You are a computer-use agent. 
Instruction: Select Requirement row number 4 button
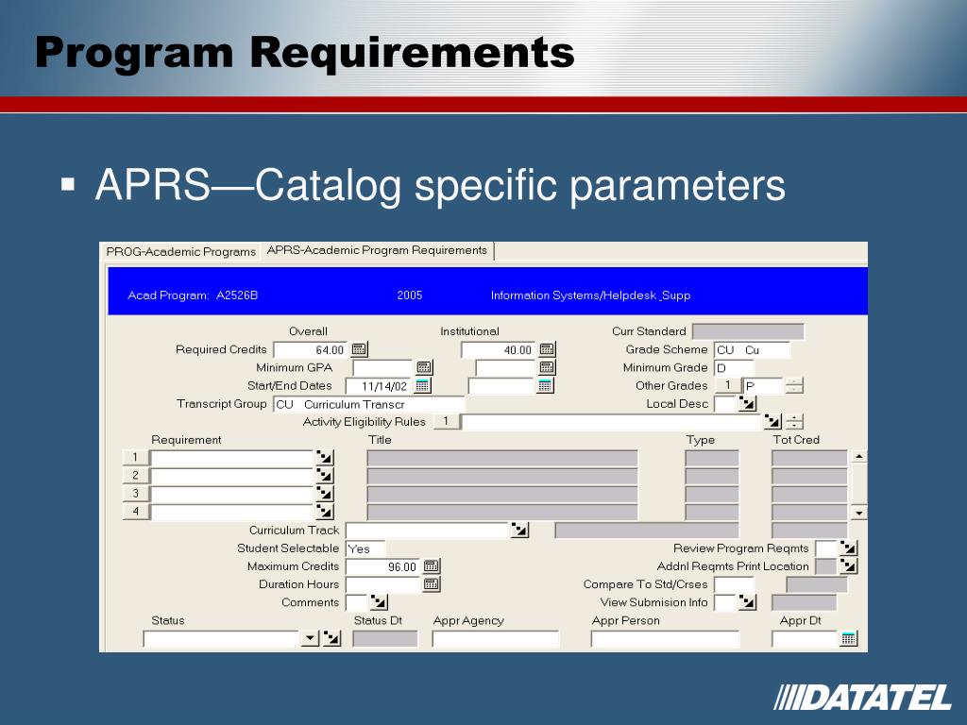(136, 511)
